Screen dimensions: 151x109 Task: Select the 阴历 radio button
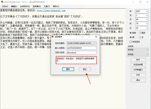coord(140,33)
